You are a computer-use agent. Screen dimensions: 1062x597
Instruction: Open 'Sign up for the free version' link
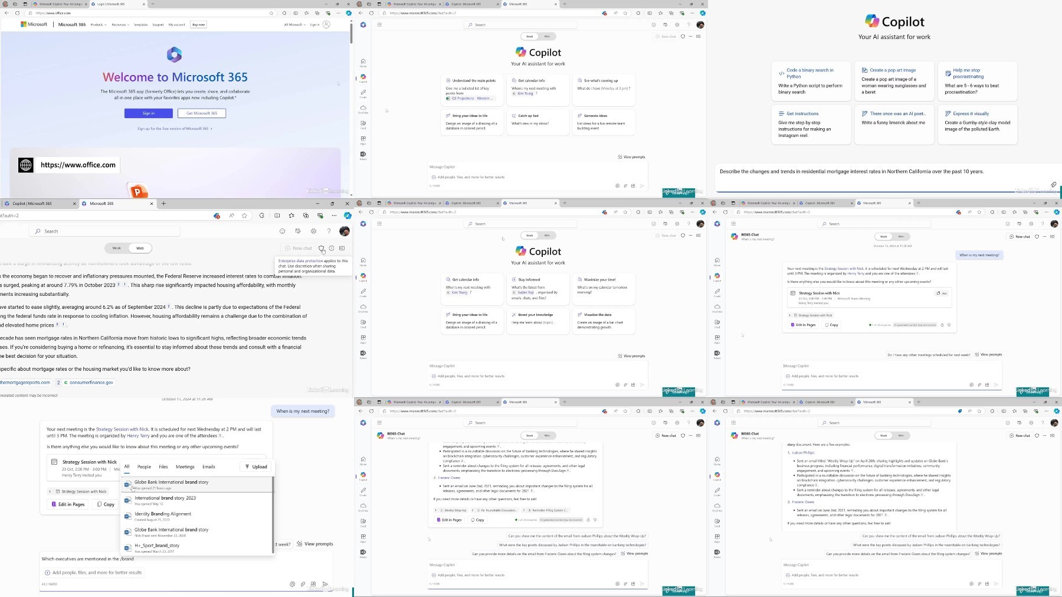pyautogui.click(x=174, y=129)
